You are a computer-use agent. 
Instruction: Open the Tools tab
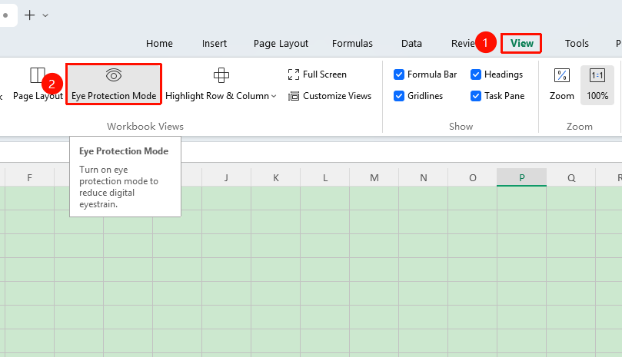tap(577, 43)
